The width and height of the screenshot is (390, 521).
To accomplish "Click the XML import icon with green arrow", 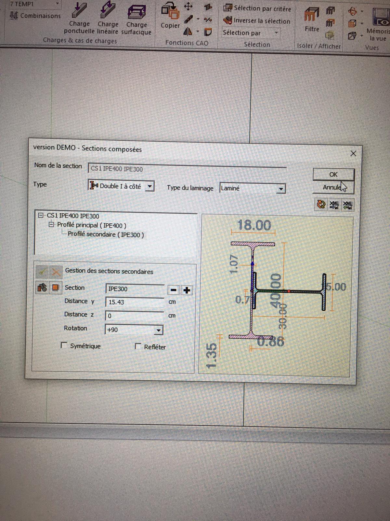I will pos(347,205).
